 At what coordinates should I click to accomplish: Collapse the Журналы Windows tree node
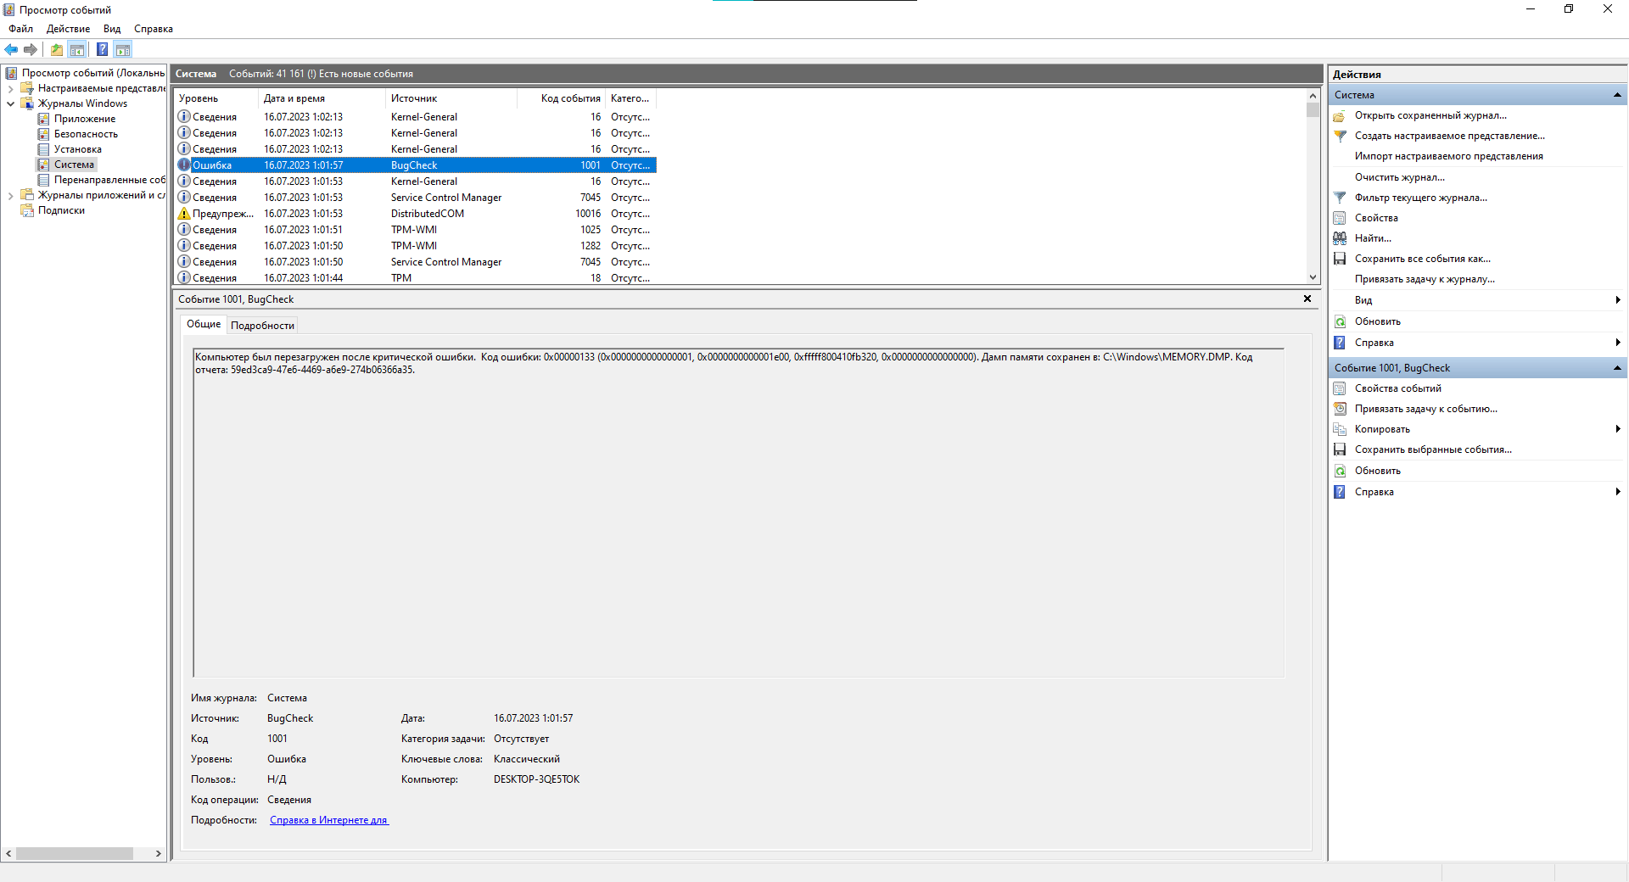(10, 103)
